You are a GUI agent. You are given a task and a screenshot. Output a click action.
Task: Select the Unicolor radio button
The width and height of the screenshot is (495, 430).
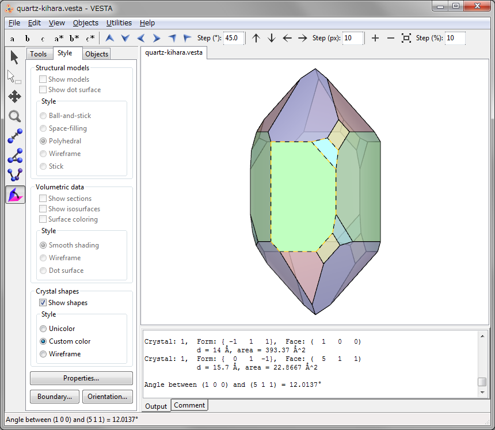[x=43, y=329]
